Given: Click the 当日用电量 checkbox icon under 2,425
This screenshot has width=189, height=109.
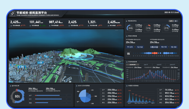Looking at the screenshot, I should (11, 25).
